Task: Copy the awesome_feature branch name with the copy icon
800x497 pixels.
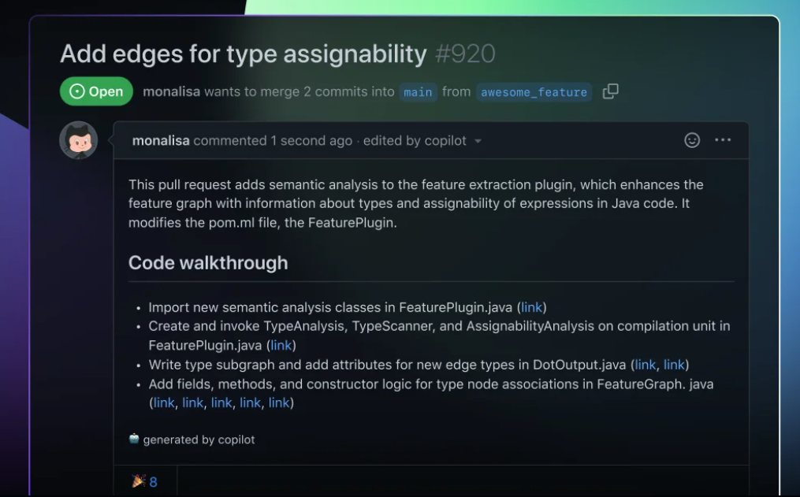Action: [x=611, y=91]
